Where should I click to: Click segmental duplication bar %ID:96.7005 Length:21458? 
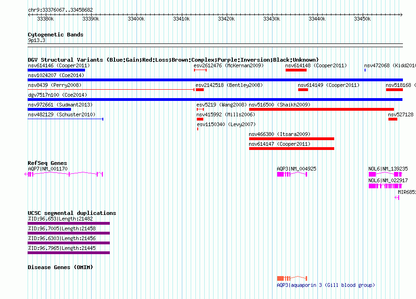click(x=69, y=233)
